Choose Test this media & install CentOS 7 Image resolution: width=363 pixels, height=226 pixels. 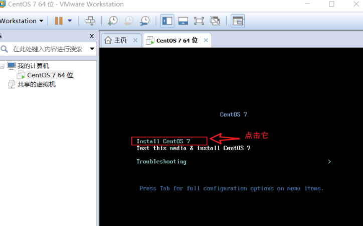pyautogui.click(x=194, y=148)
